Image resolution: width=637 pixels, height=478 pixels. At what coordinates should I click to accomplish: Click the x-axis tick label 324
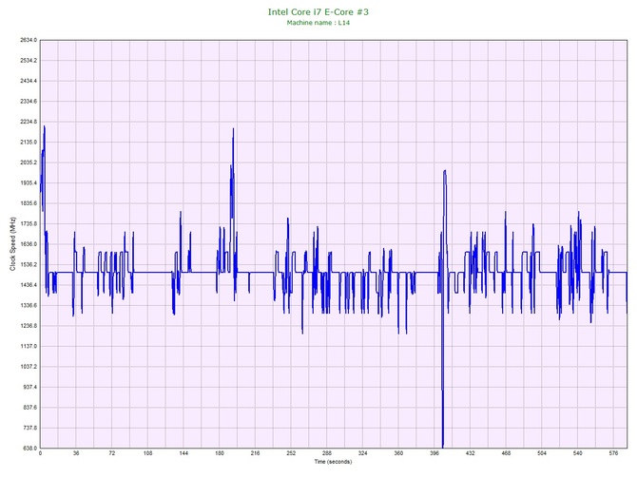[363, 453]
